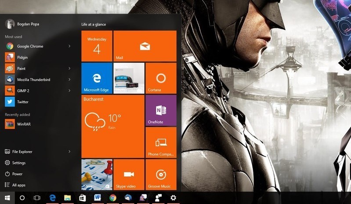The height and width of the screenshot is (204, 351).
Task: Open the Mail tile
Action: pos(145,46)
